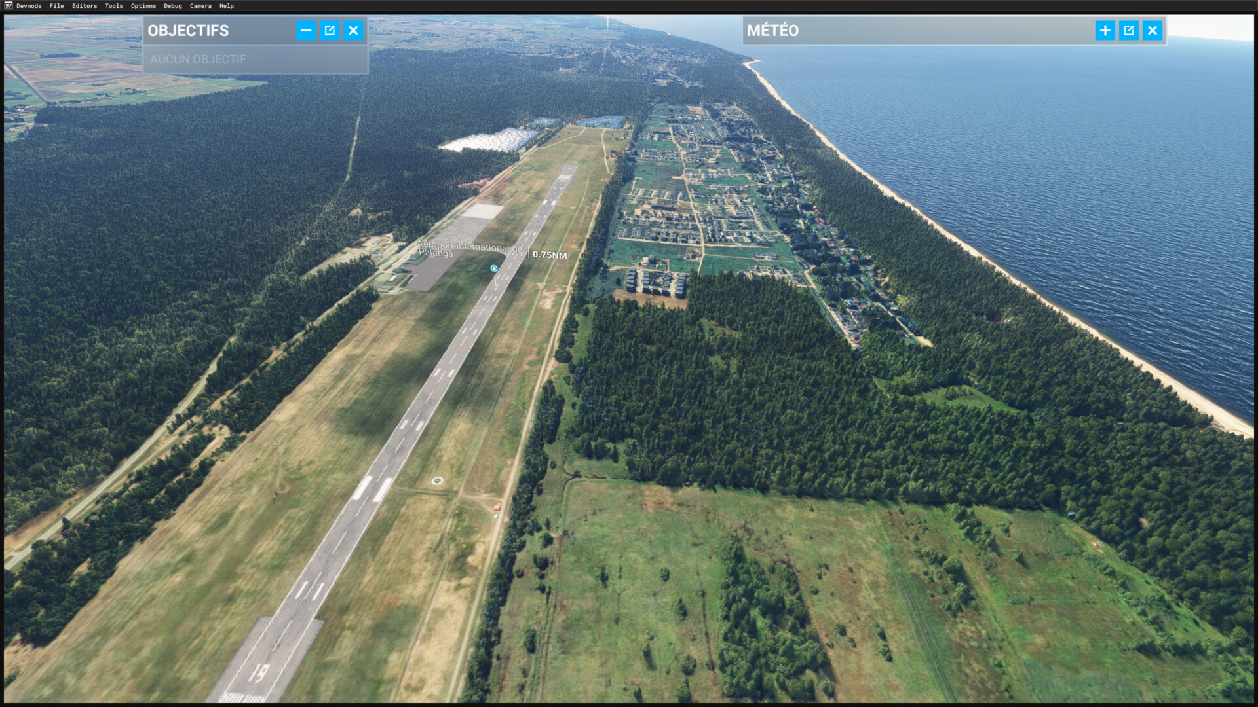Open the Editors menu

pos(85,6)
